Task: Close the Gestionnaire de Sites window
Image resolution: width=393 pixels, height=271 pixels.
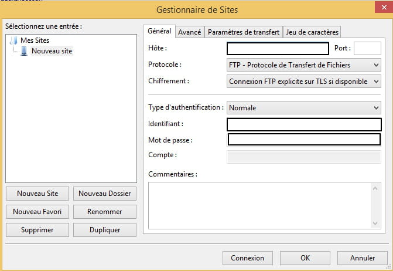Action: [x=384, y=7]
